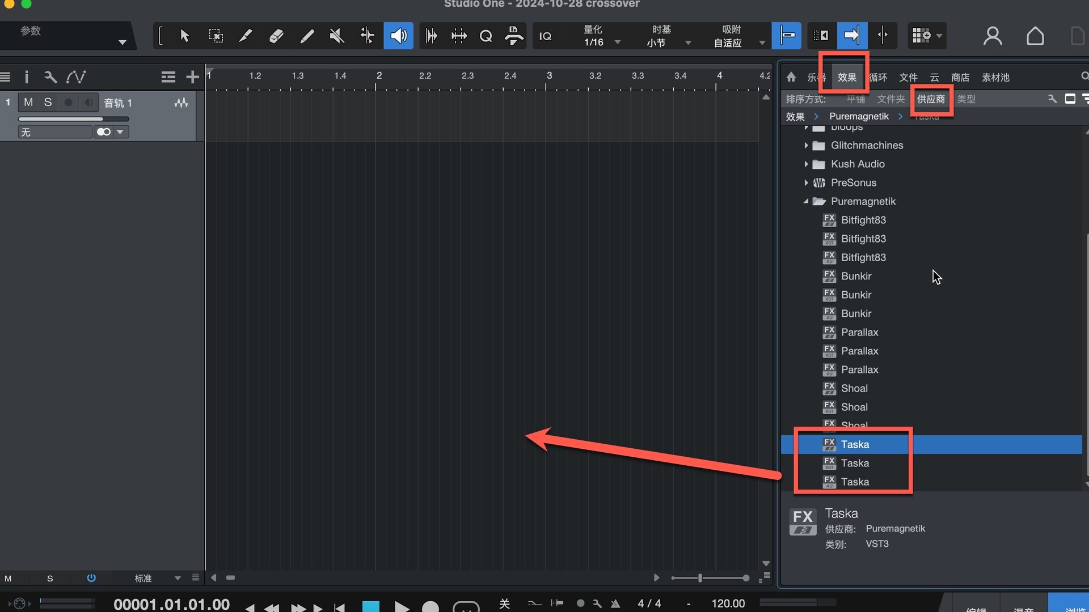Toggle IQ input quantize
Image resolution: width=1089 pixels, height=612 pixels.
[545, 36]
